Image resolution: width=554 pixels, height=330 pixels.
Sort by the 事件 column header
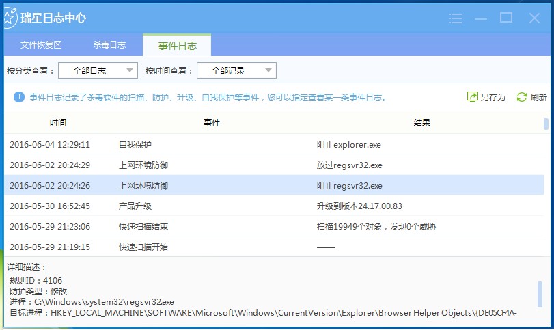click(x=212, y=122)
